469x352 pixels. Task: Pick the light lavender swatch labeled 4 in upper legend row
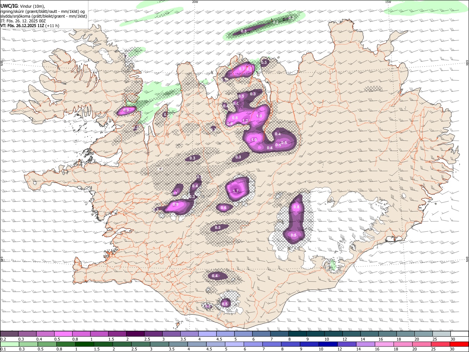(207, 334)
